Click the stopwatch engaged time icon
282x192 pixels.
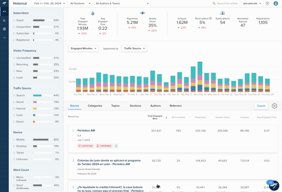(x=93, y=14)
